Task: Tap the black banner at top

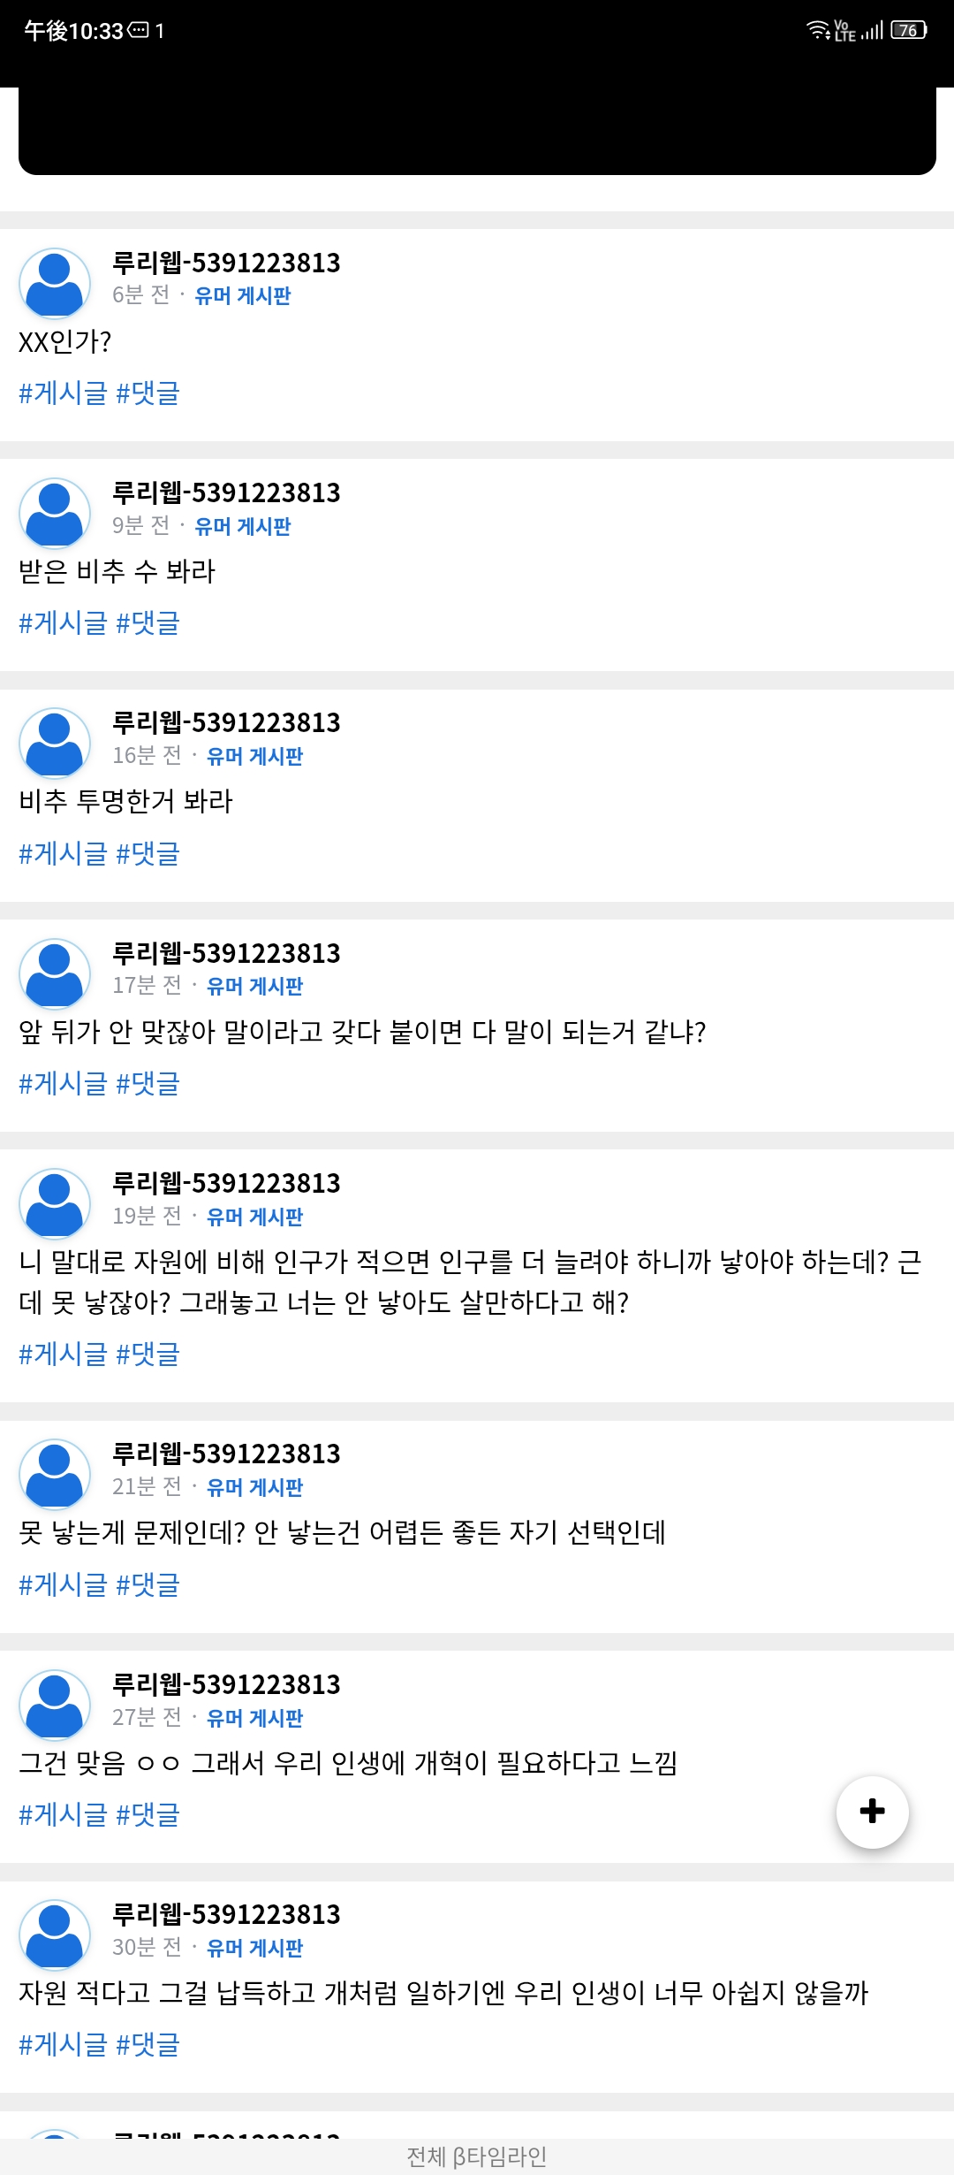Action: click(477, 131)
